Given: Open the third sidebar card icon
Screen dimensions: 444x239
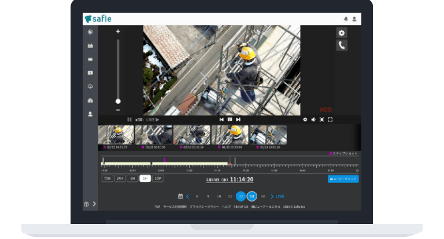Looking at the screenshot, I should [x=90, y=59].
